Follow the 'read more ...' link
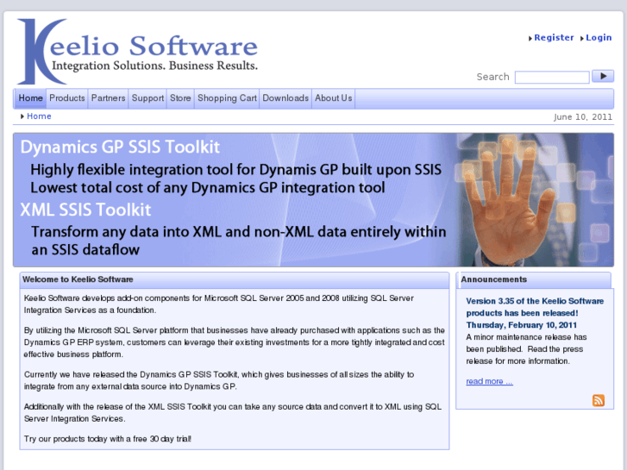This screenshot has height=470, width=627. [489, 381]
